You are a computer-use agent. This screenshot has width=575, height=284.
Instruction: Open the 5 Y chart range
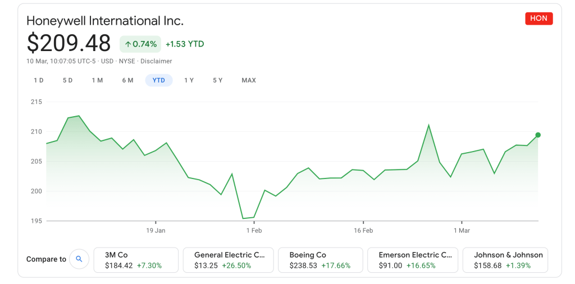(218, 80)
